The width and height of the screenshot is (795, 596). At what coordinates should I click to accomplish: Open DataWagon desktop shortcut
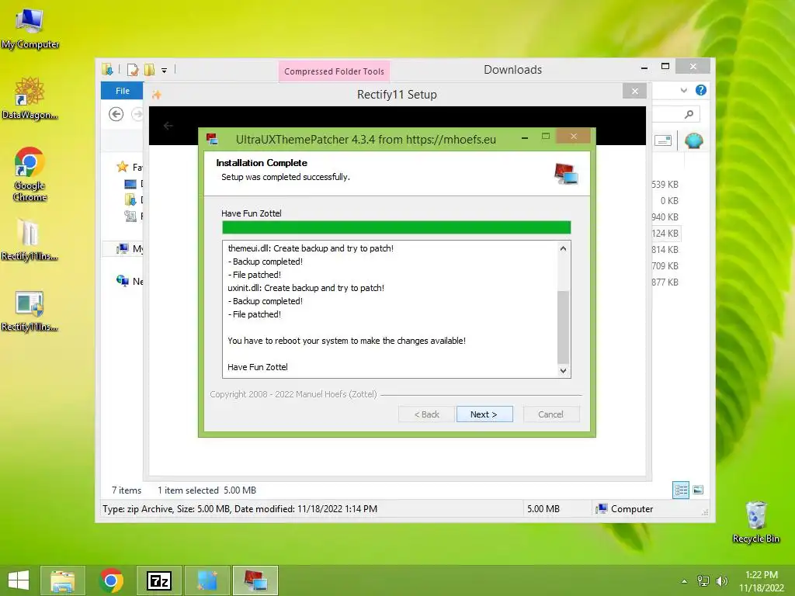[30, 98]
